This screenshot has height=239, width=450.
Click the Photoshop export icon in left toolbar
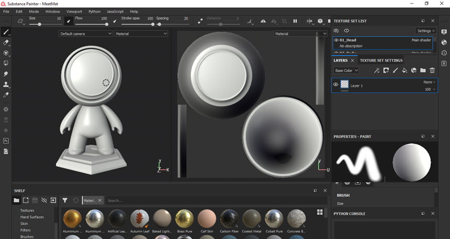click(x=6, y=141)
